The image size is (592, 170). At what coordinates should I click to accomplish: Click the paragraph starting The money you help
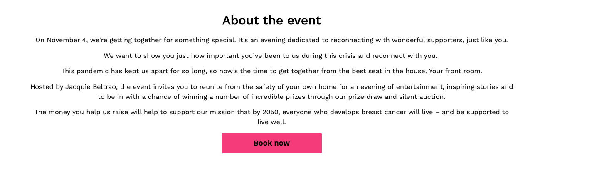(271, 112)
